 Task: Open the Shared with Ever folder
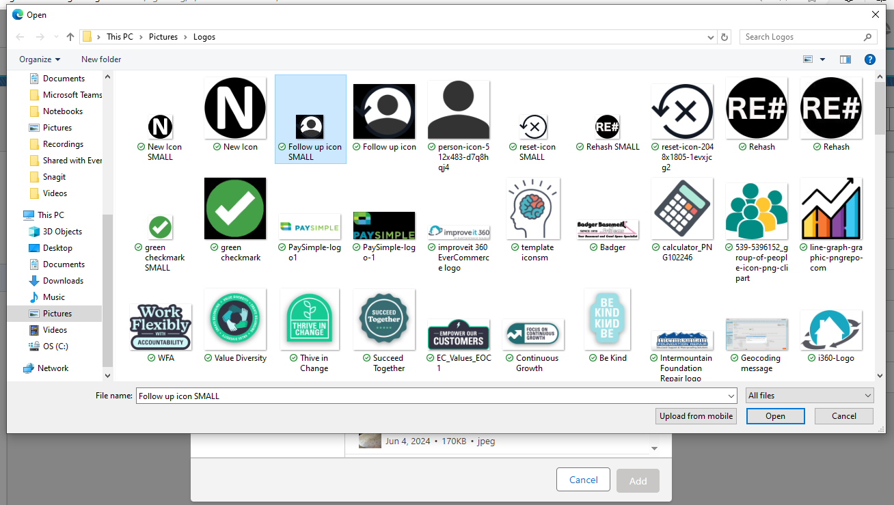point(66,161)
